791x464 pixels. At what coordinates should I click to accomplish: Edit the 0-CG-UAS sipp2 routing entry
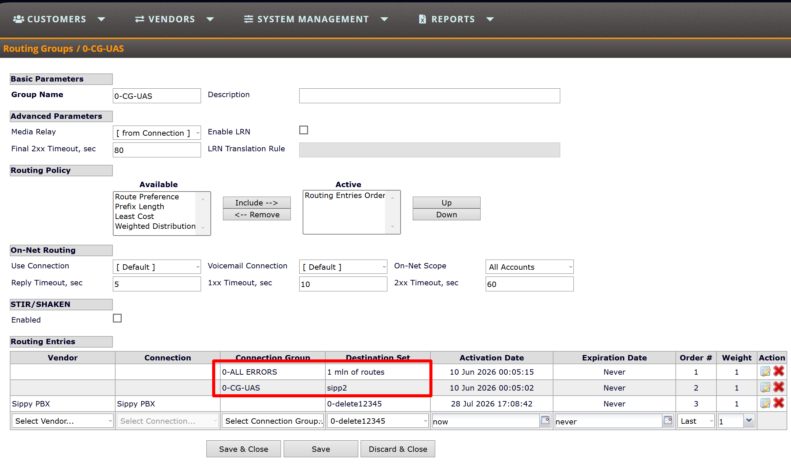(x=766, y=388)
